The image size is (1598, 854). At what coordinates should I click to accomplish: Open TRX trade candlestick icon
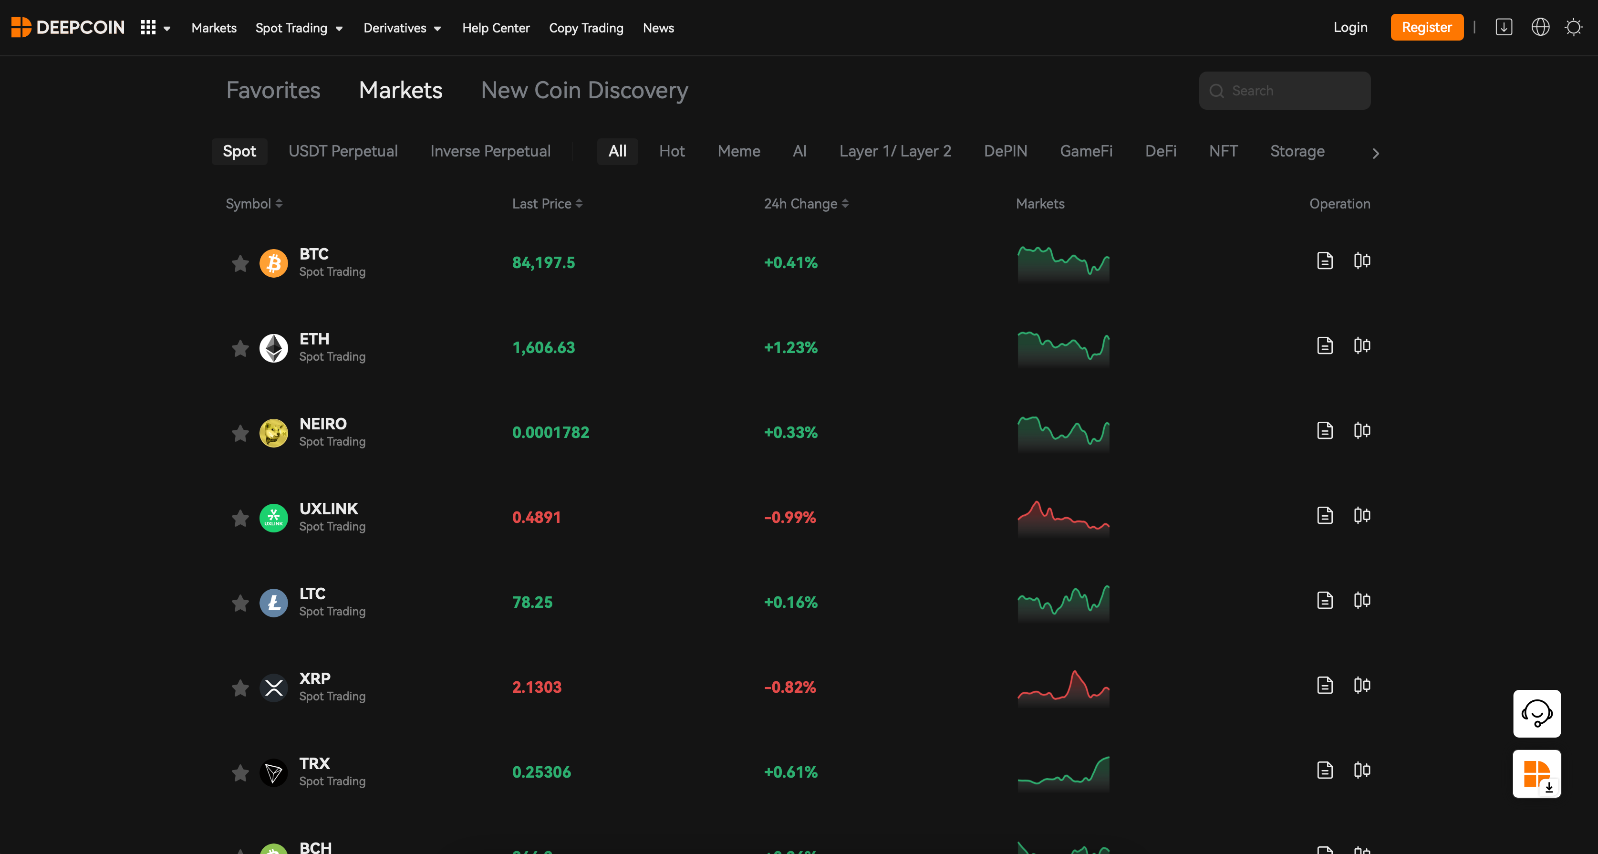(x=1362, y=771)
